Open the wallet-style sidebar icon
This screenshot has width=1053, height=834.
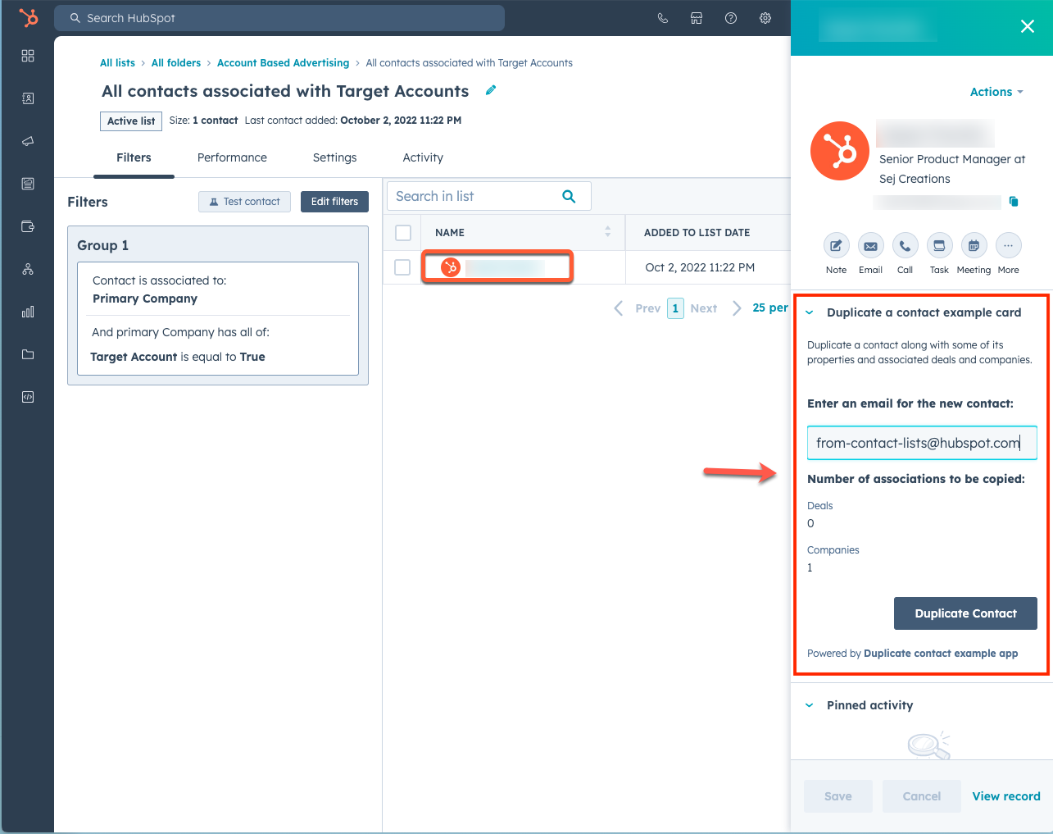28,226
